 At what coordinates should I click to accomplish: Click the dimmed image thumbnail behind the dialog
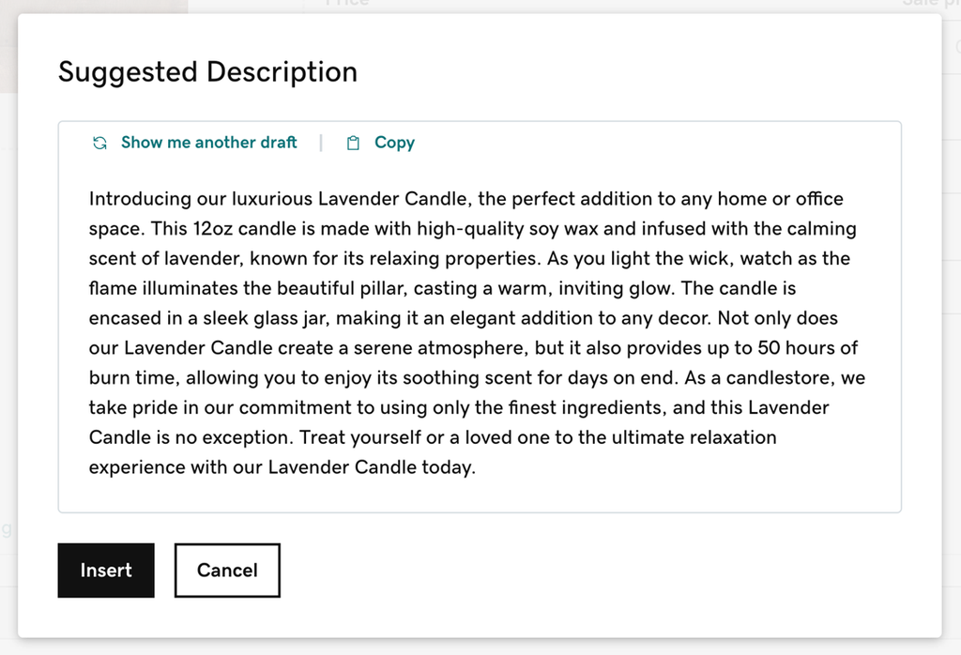[x=8, y=47]
